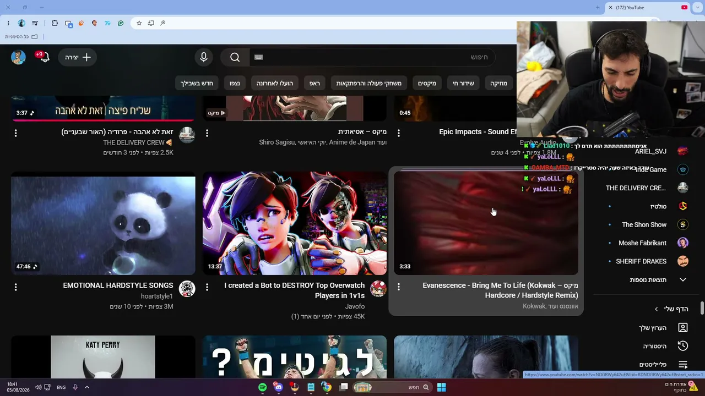
Task: Open options for Evanescence remix video
Action: coord(399,287)
